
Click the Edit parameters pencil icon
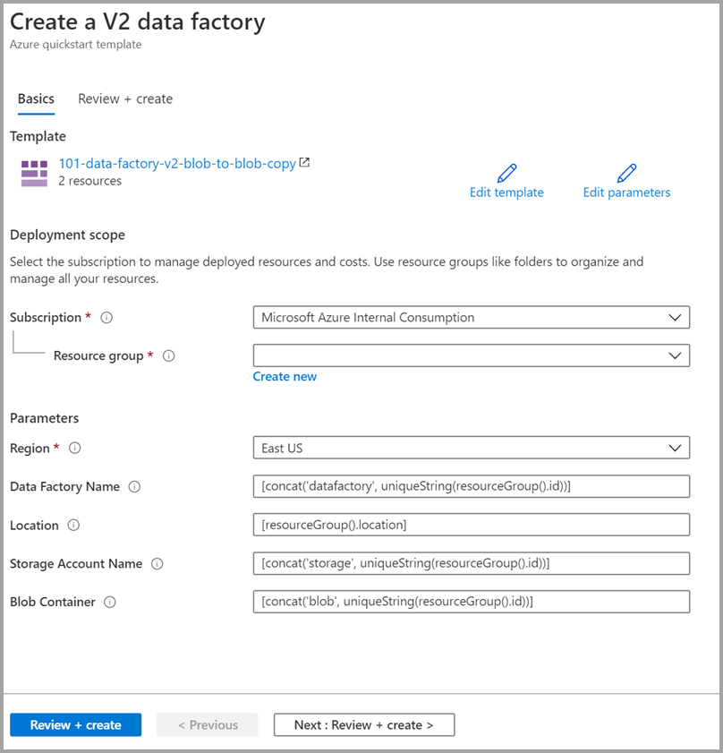click(627, 173)
